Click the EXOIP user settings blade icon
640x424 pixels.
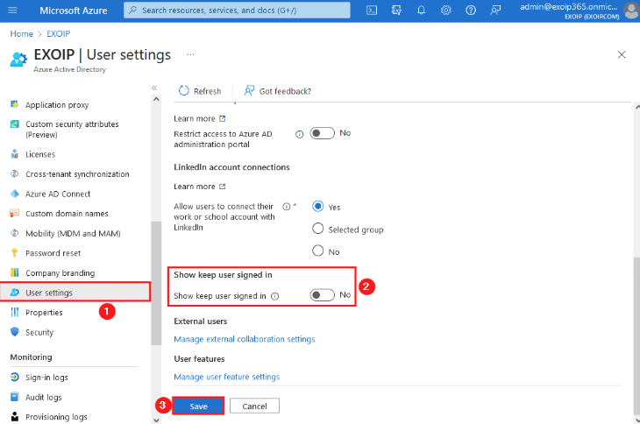pyautogui.click(x=18, y=60)
